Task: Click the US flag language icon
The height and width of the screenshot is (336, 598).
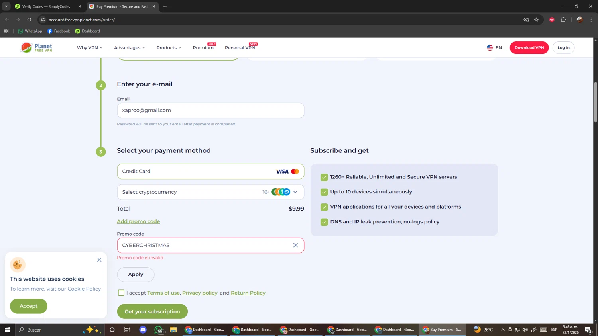Action: [x=490, y=47]
